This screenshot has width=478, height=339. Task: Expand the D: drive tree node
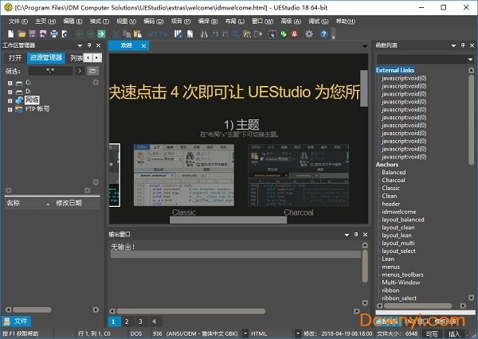[10, 92]
